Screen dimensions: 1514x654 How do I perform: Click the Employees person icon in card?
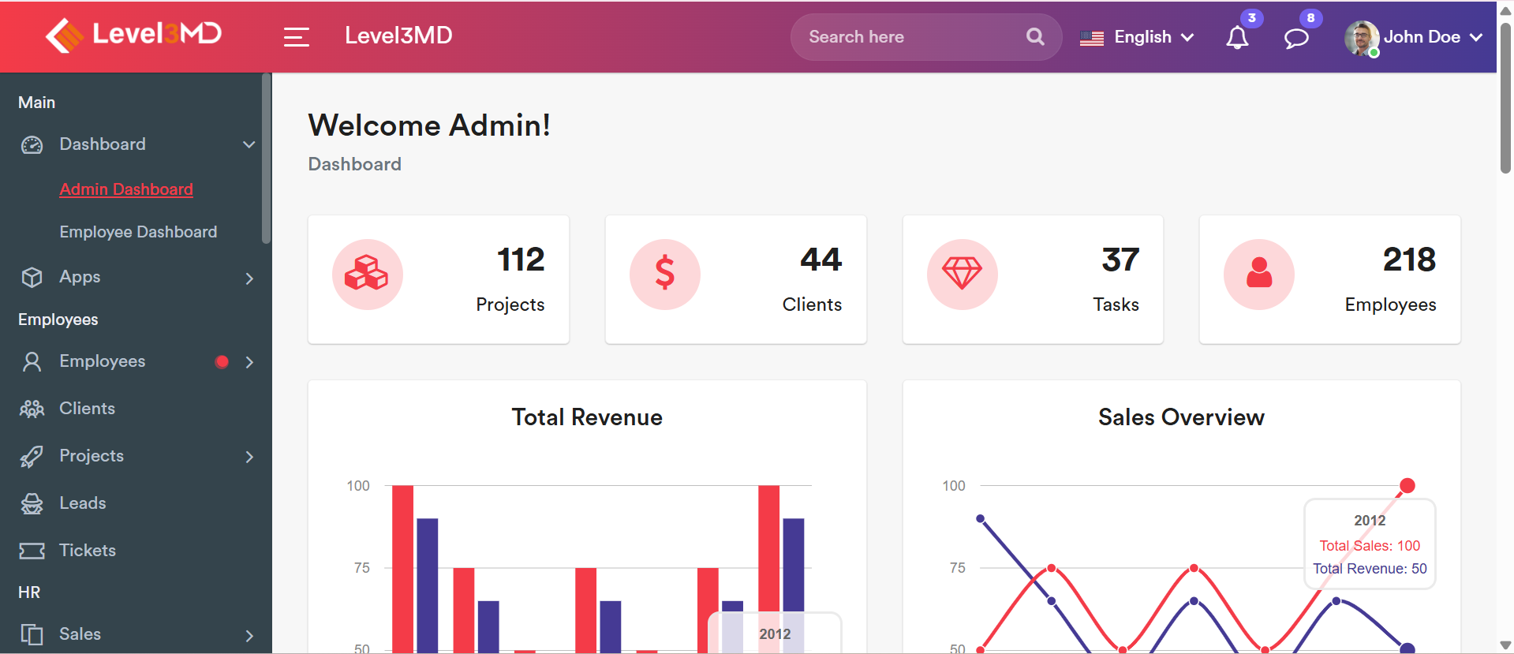click(1258, 275)
